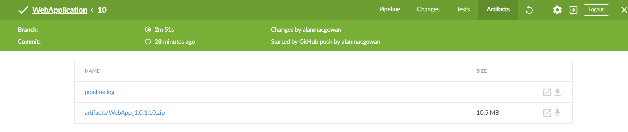This screenshot has width=628, height=132.
Task: Download the pipeline.log file
Action: (557, 92)
